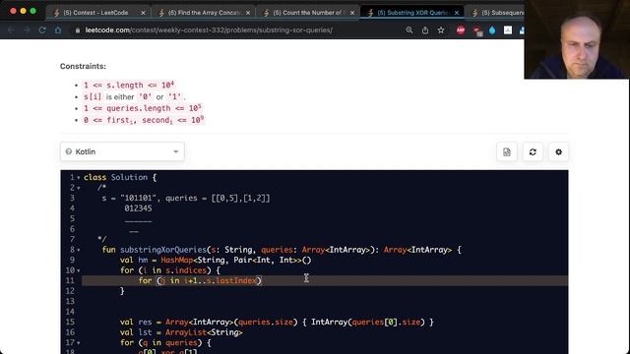Collapse the comment block fold at line 2
This screenshot has width=630, height=354.
click(79, 188)
